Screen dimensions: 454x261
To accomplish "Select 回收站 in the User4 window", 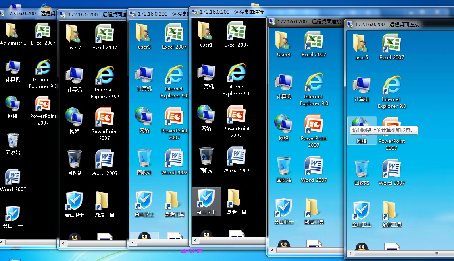I will tap(284, 169).
